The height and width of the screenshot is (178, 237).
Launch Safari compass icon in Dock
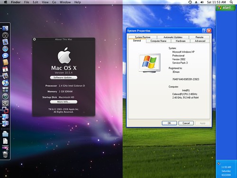point(5,49)
